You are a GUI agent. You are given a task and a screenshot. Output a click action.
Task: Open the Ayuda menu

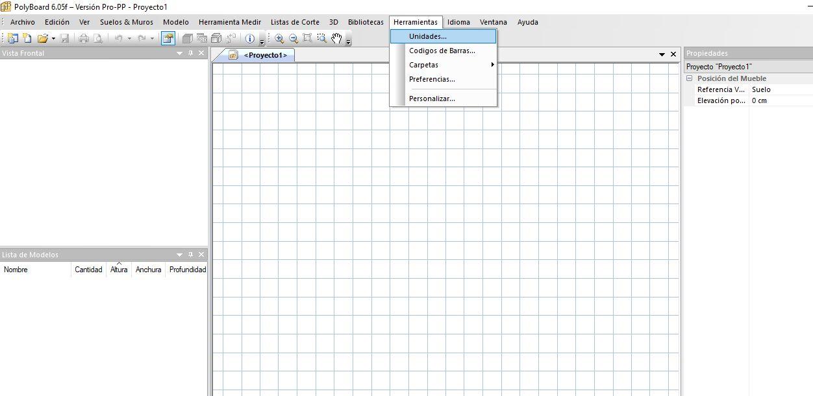(528, 22)
